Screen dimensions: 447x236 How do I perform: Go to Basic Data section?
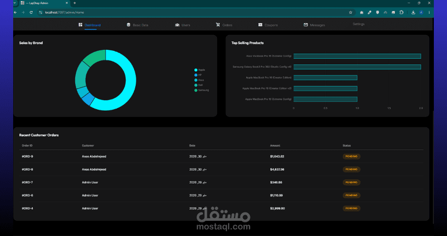point(137,25)
